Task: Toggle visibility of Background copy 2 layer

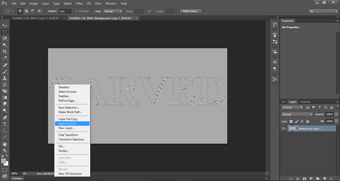Action: [284, 129]
